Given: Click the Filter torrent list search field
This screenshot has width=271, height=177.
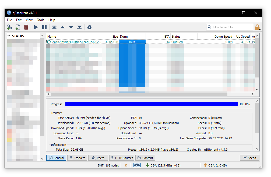Looking at the screenshot, I should tap(230, 27).
